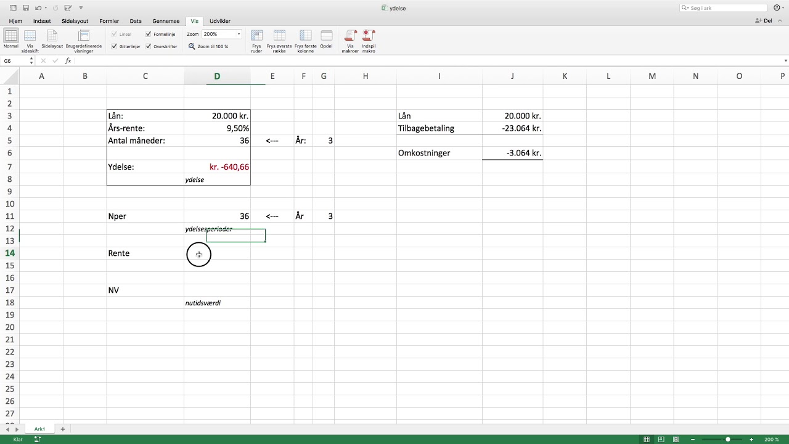Select the Års-rente 9,50% cell
This screenshot has width=789, height=444.
217,128
